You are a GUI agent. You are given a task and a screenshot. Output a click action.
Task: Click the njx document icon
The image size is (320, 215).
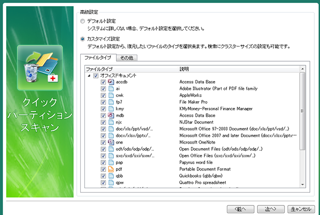tap(111, 122)
